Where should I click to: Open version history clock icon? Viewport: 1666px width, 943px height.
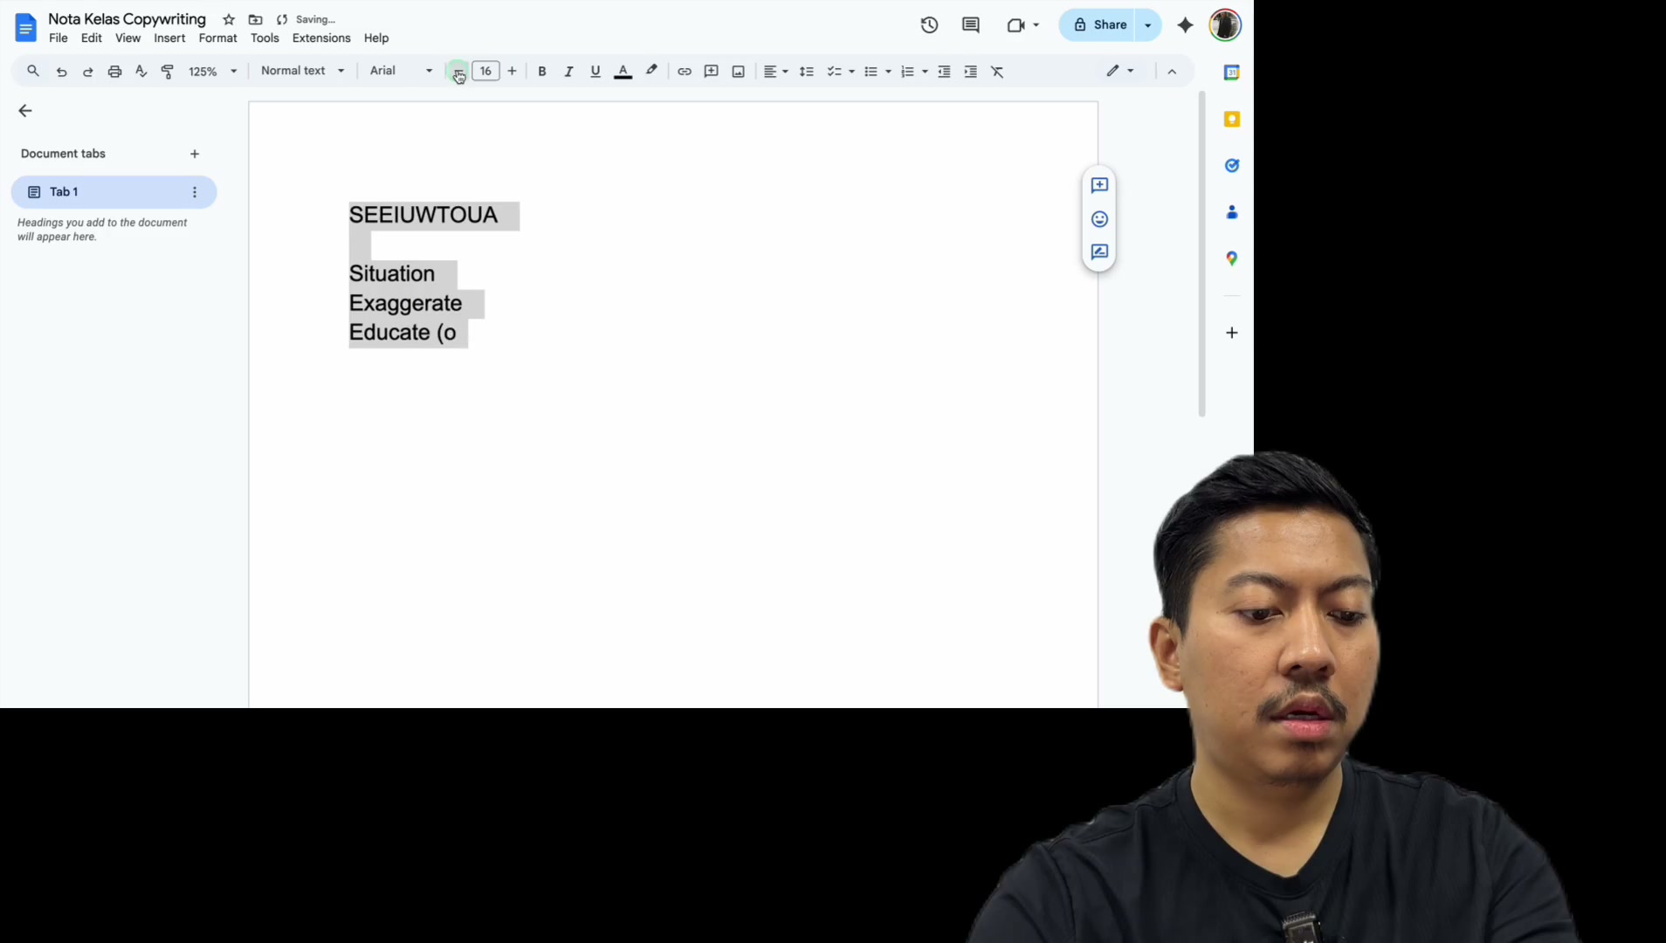929,24
